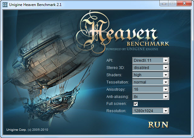This screenshot has width=194, height=138.
Task: Click the 'Anti-aliasing:' label
Action: coord(117,97)
